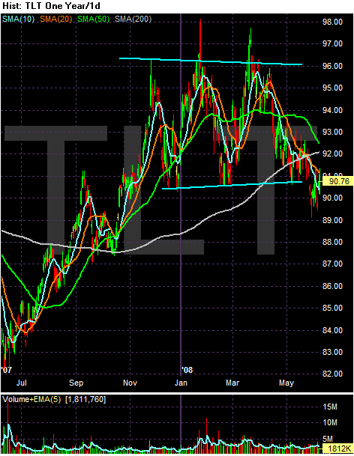Click the 92.00 price axis label

click(x=332, y=153)
